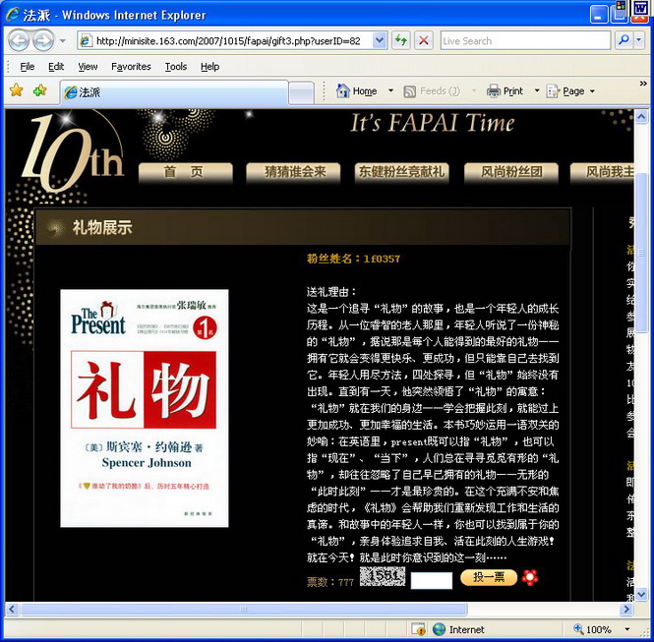Screen dimensions: 654x642
Task: Stop loading with the red X icon
Action: [423, 41]
